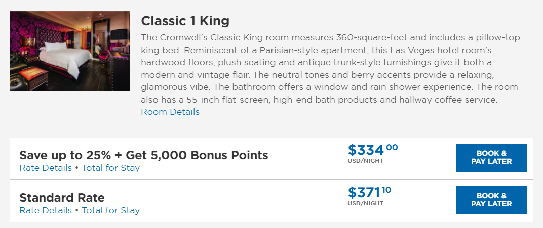Click USD/NIGHT label under the $371.10 price
This screenshot has height=228, width=543.
pos(365,204)
